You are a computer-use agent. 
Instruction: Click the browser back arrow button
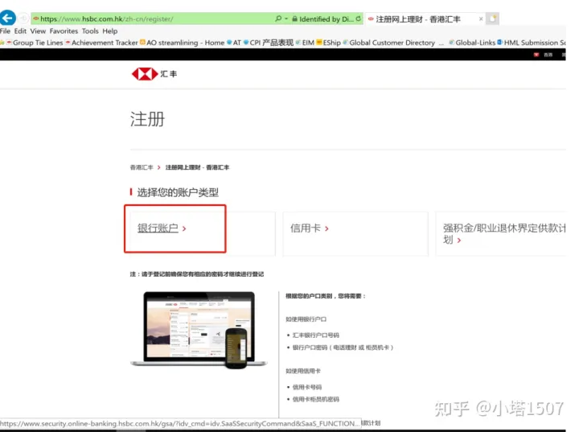click(x=7, y=18)
